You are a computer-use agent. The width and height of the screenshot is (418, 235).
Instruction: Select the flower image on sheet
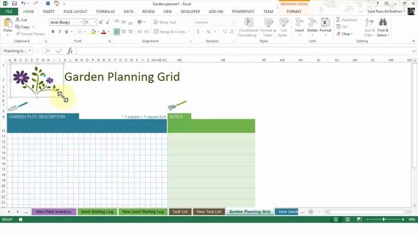click(37, 80)
